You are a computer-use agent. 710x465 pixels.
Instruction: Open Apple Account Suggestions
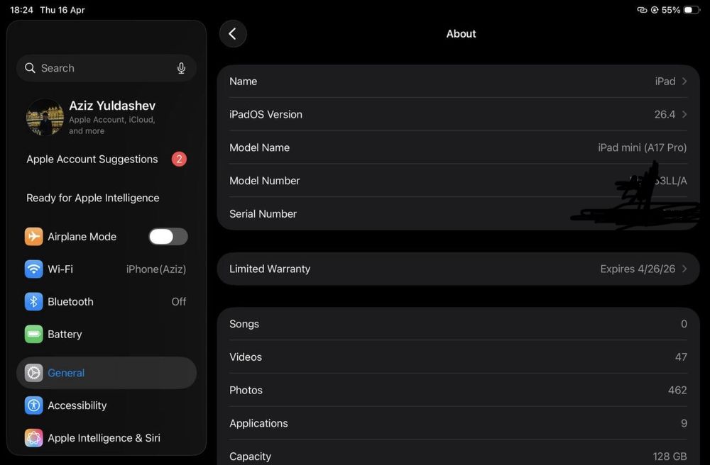pos(106,159)
